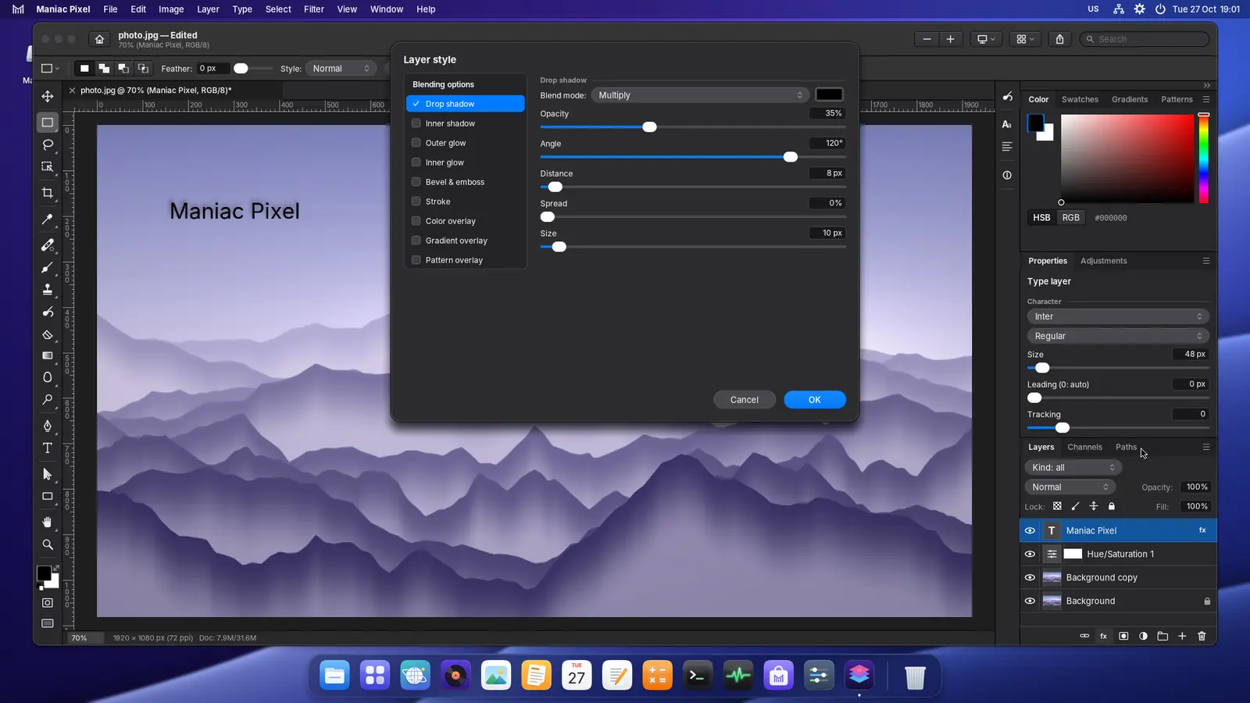
Task: Create a new layer with plus icon
Action: tap(1182, 636)
